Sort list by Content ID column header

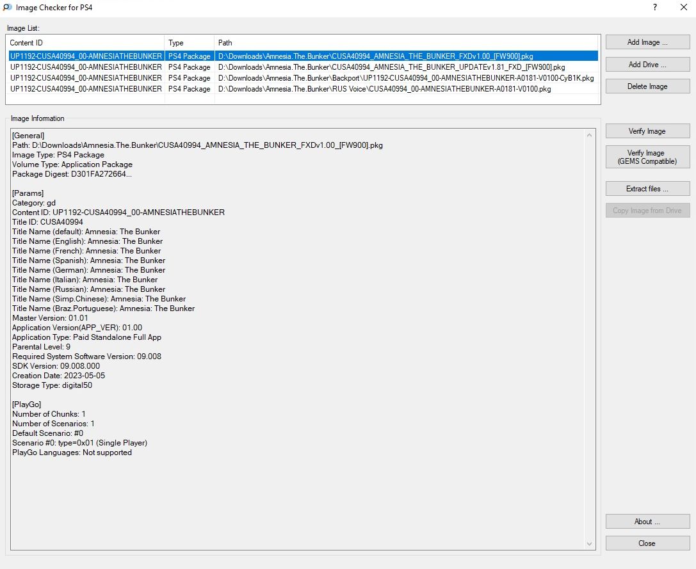point(85,43)
